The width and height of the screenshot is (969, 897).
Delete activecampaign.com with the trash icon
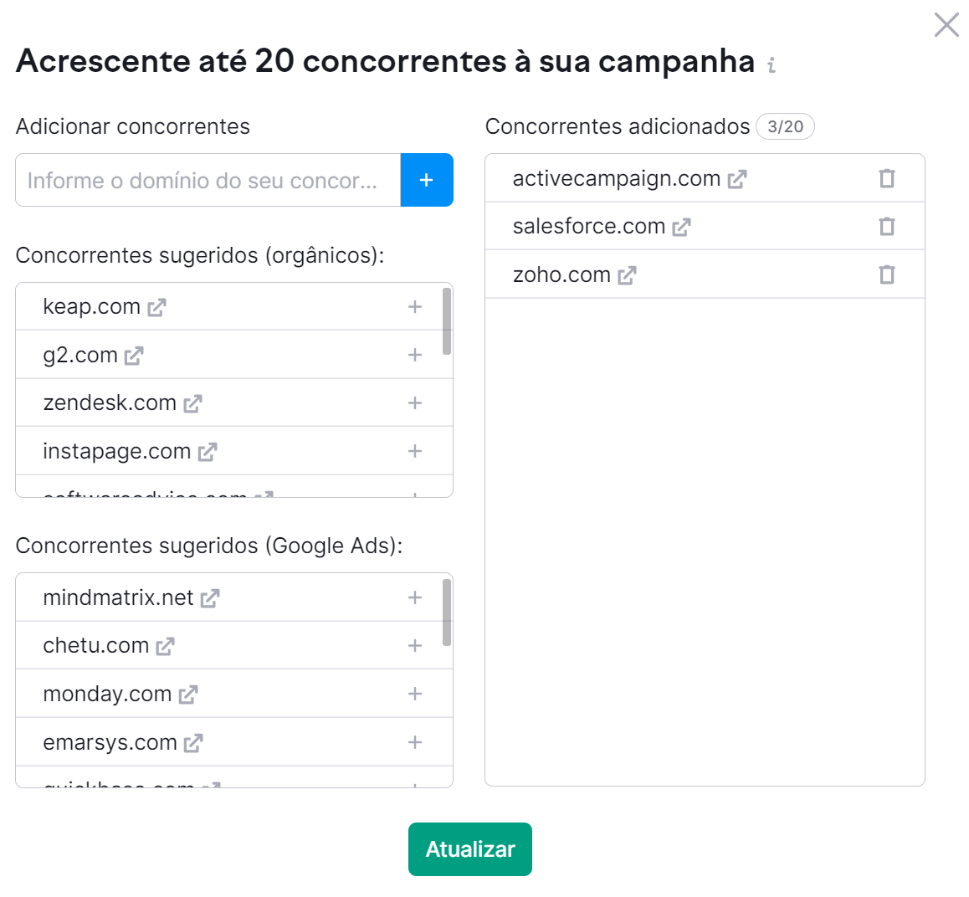(887, 177)
